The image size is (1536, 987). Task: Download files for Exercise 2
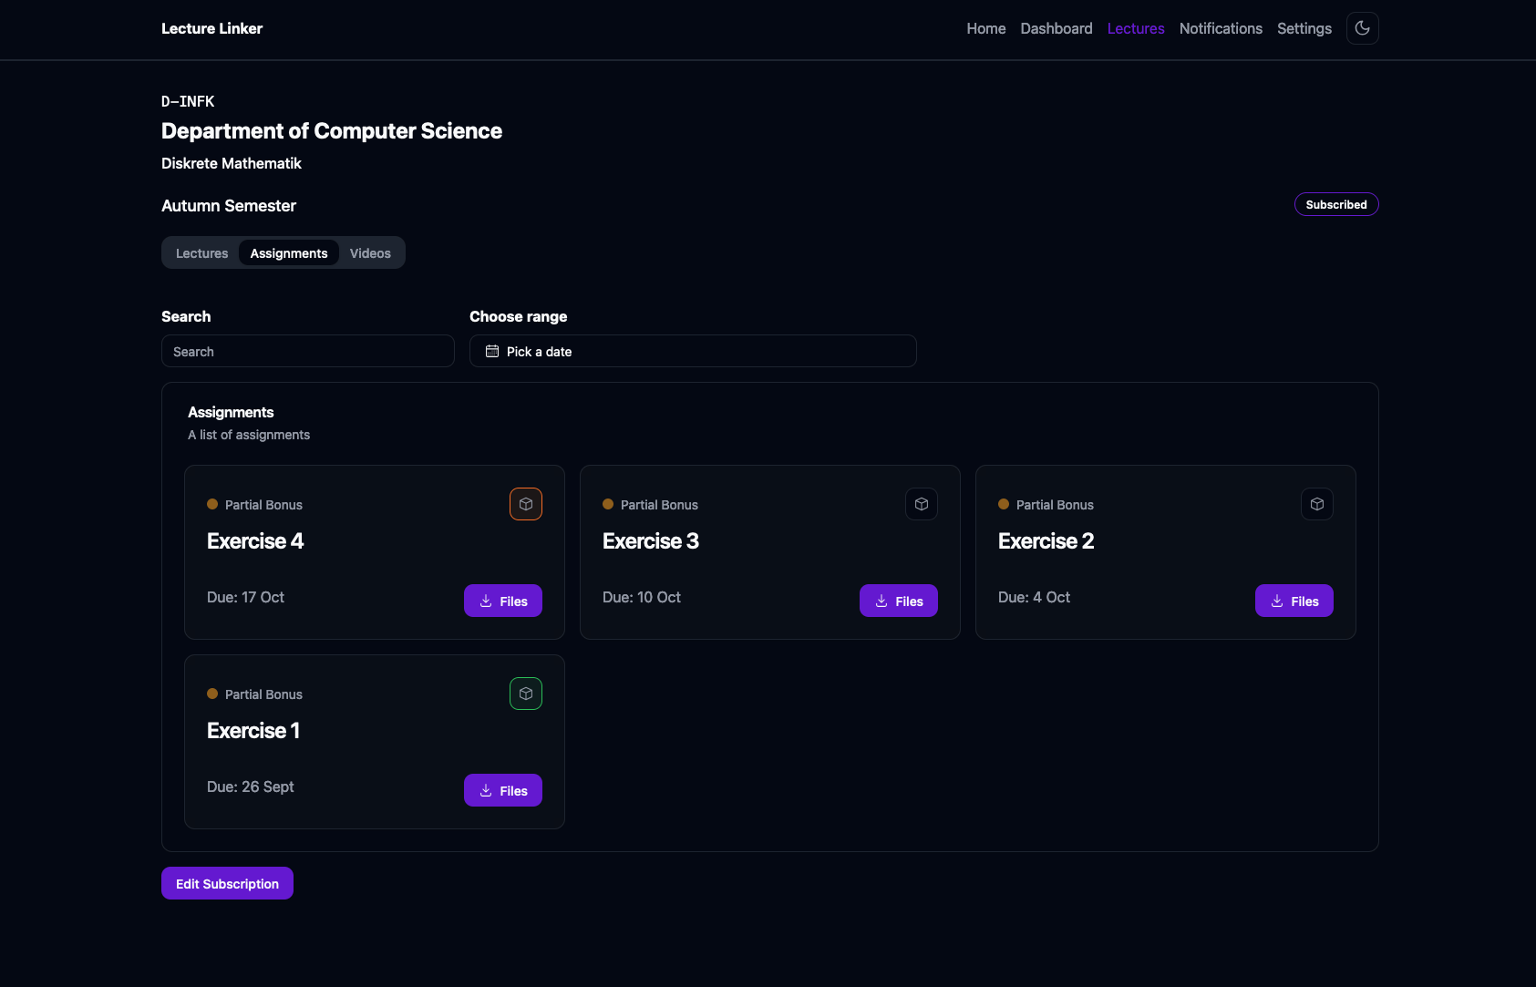click(1294, 601)
